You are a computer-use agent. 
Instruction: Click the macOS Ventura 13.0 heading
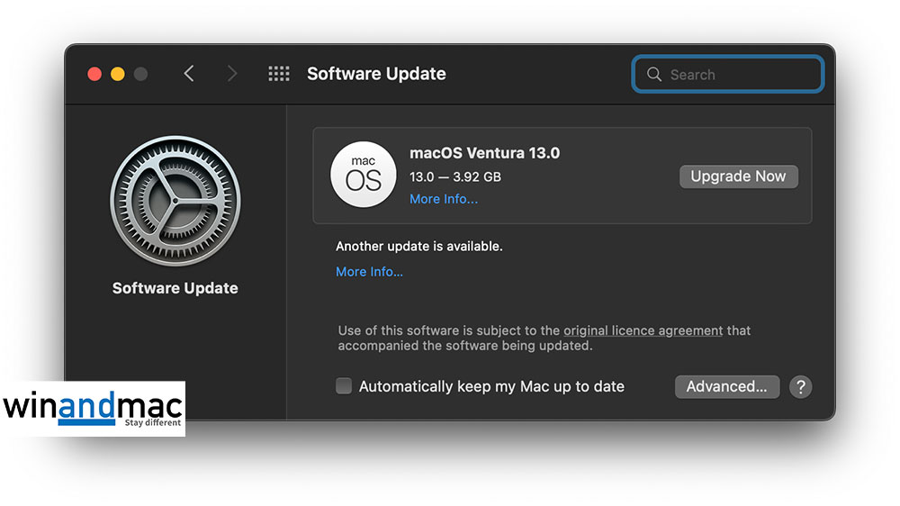click(x=484, y=153)
